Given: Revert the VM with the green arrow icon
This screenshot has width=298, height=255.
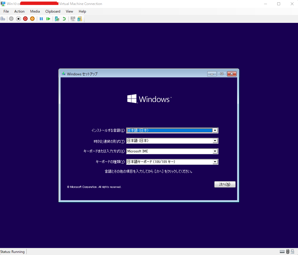Looking at the screenshot, I should tap(64, 19).
